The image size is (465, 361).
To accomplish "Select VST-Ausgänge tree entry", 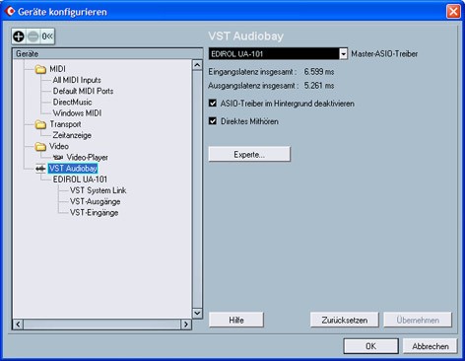I will pos(95,201).
